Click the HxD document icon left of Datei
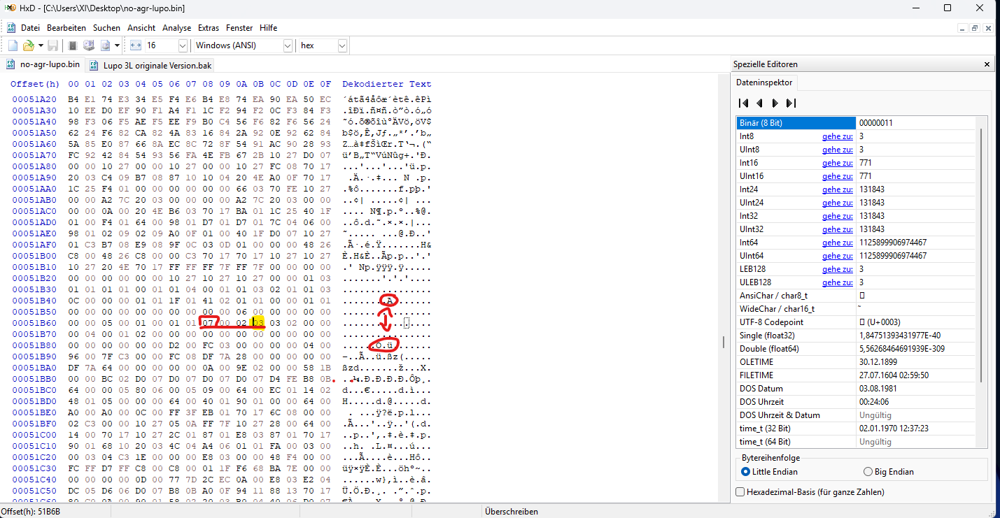 point(11,28)
